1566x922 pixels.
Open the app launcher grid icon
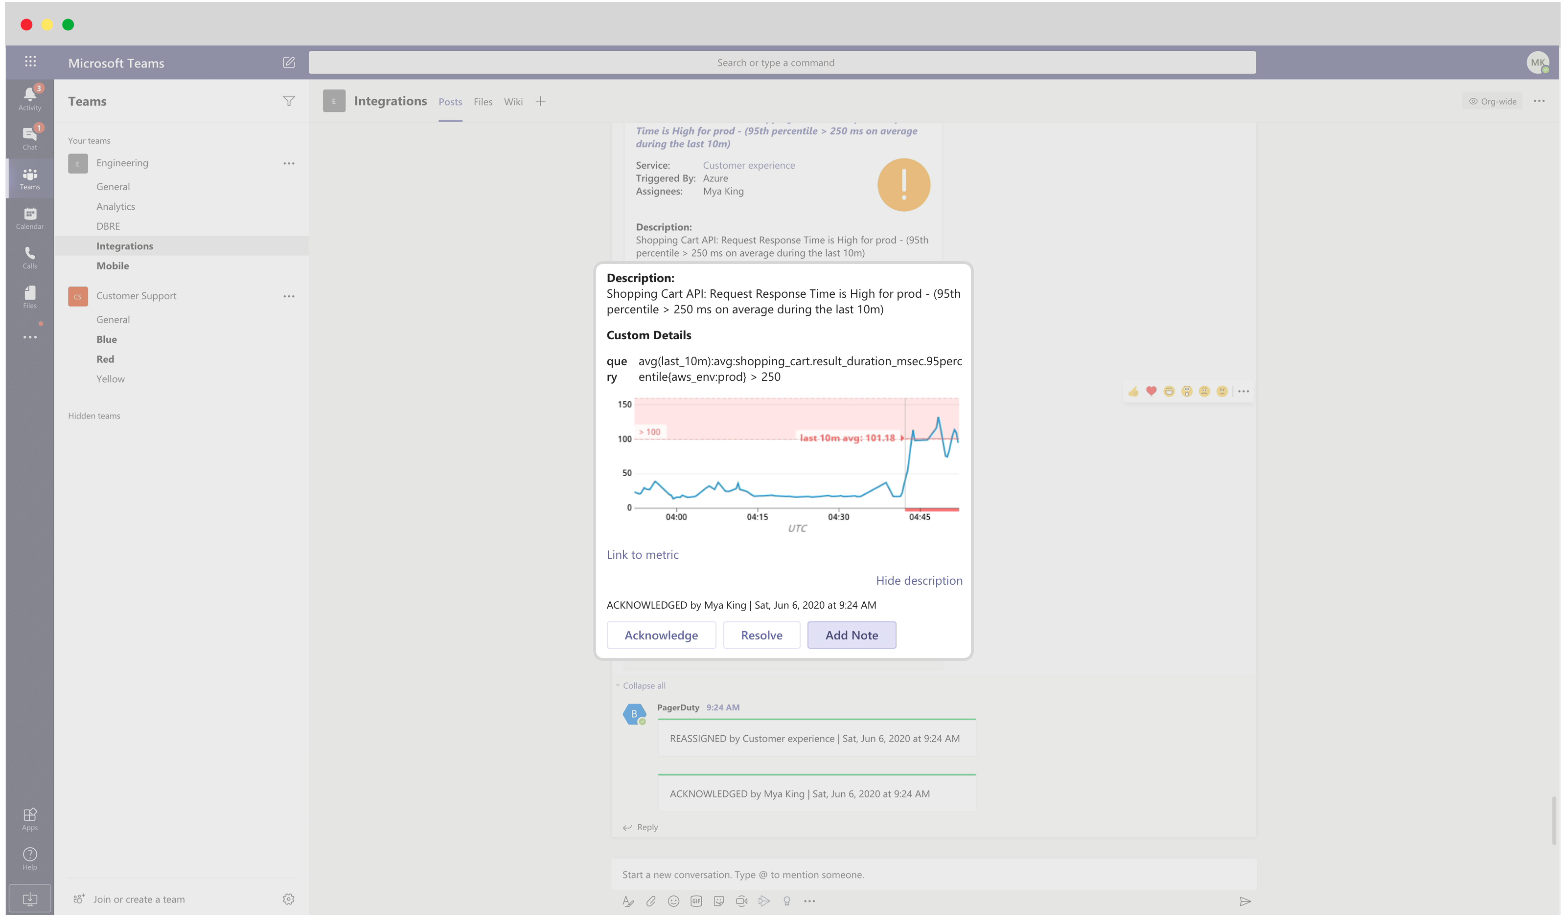(x=30, y=62)
